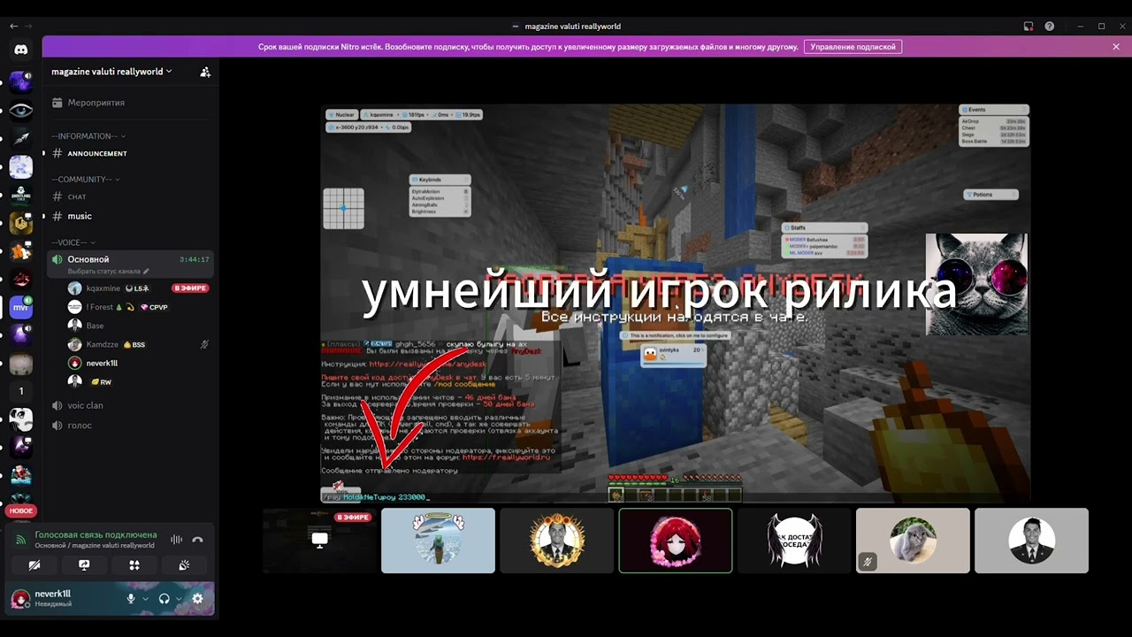Open the server folder labeled 1
1132x637 pixels.
pos(20,391)
